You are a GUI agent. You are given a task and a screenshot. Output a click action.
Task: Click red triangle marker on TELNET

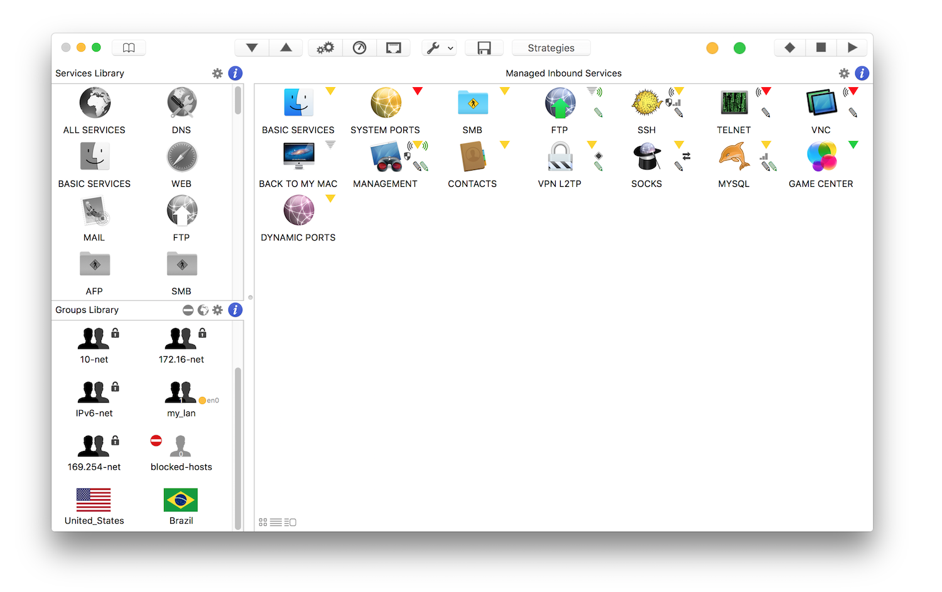[x=766, y=92]
